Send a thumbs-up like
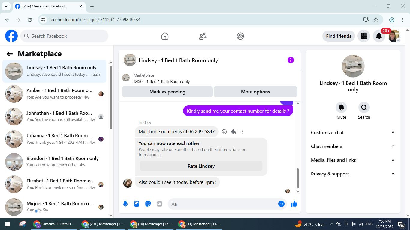Viewport: 410px width, 230px height. (294, 204)
